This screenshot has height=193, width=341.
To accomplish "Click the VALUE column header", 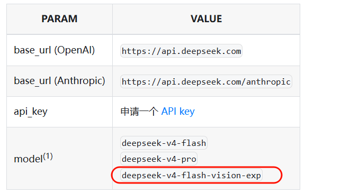I will pos(206,19).
